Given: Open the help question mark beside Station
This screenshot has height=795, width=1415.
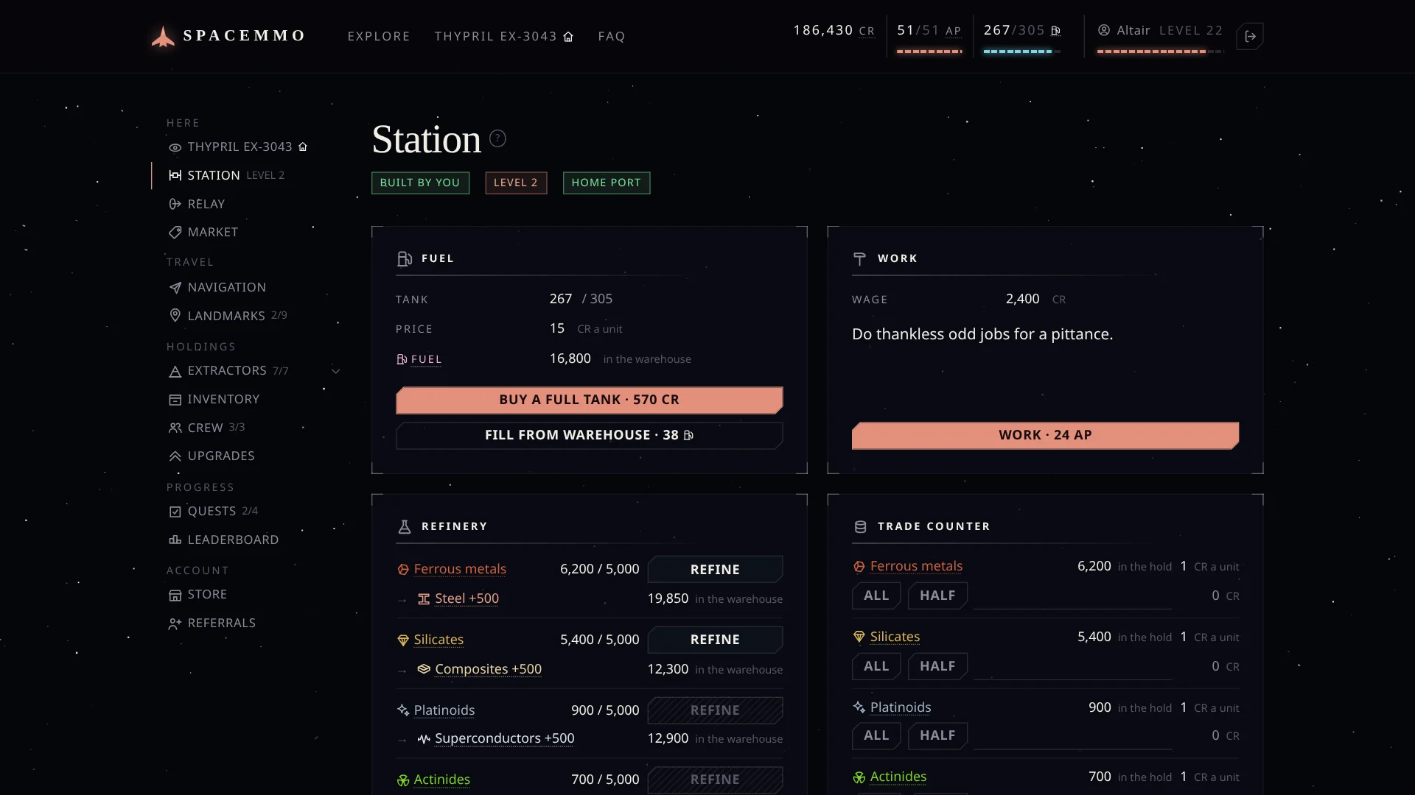Looking at the screenshot, I should 498,138.
